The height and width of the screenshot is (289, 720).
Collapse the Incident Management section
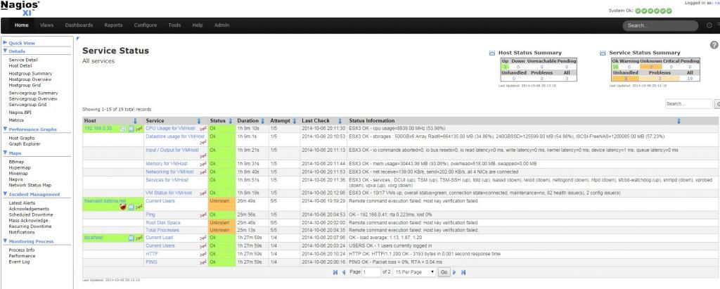pos(6,194)
